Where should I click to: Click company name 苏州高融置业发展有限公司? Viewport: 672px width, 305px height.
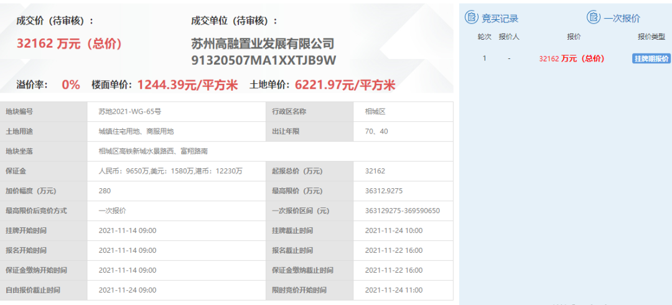tap(263, 43)
